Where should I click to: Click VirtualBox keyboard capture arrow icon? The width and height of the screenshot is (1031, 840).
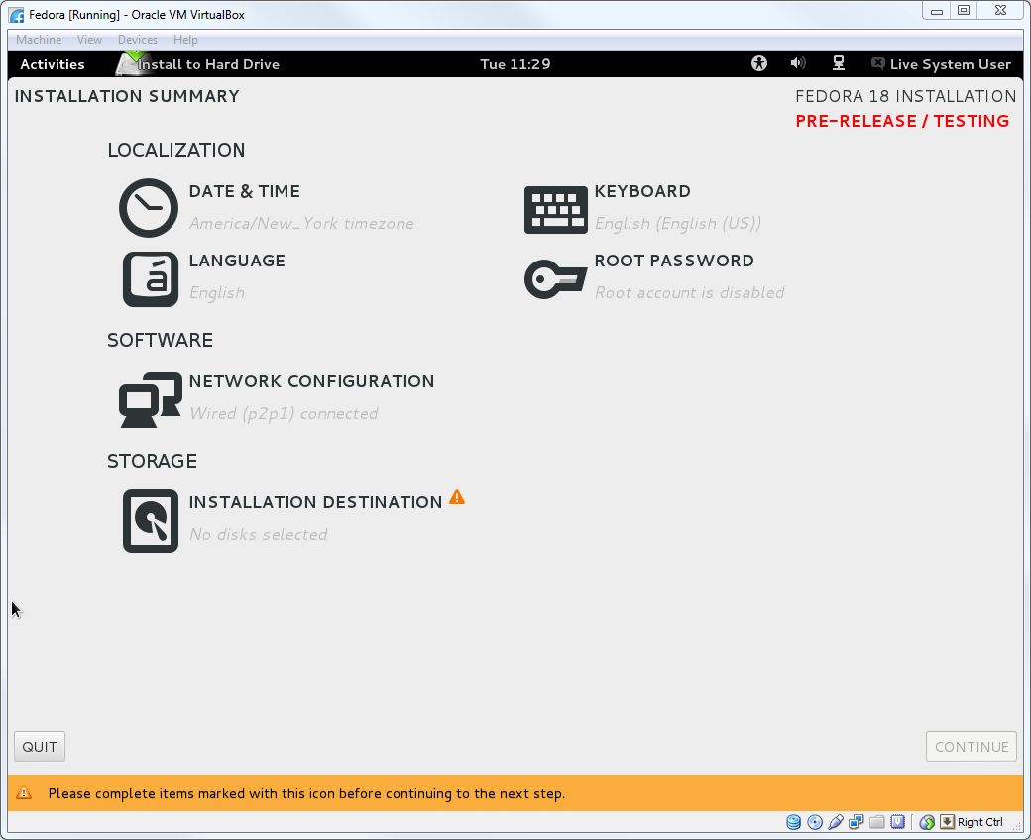pos(947,821)
